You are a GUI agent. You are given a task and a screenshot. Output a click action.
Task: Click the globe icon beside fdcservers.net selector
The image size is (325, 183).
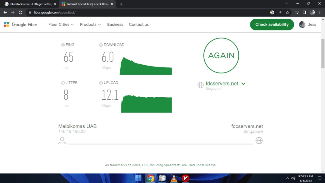pyautogui.click(x=200, y=85)
